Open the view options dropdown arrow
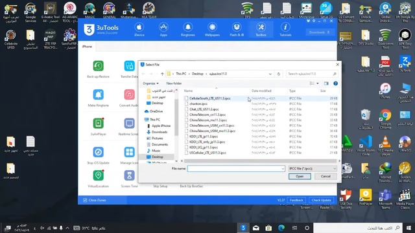The image size is (415, 233). pos(318,83)
